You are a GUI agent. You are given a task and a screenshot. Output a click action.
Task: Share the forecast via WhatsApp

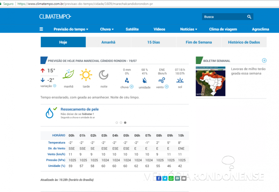coord(171,178)
